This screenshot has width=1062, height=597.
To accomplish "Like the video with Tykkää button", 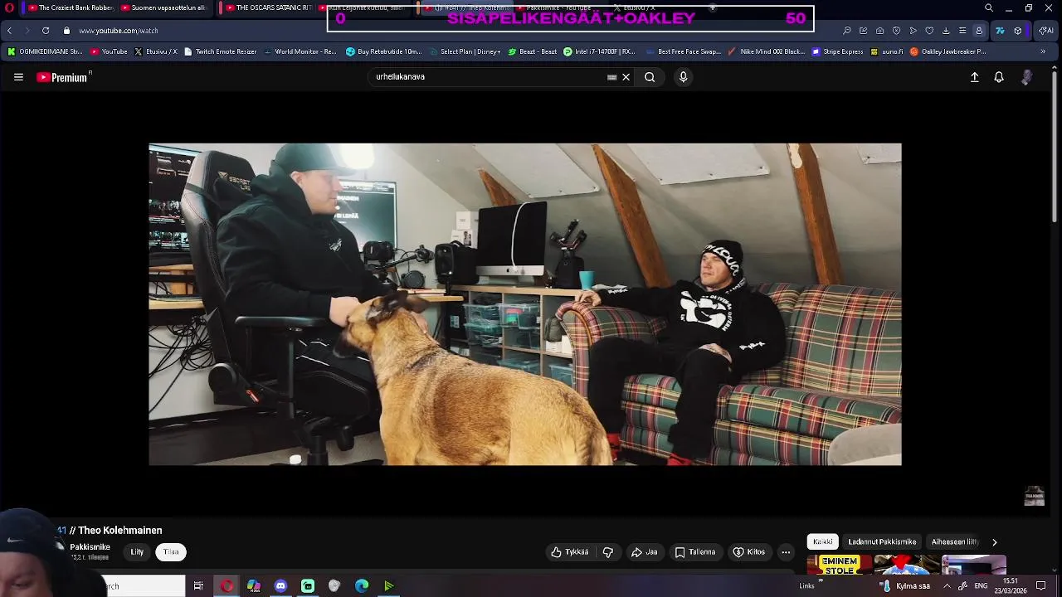I will coord(569,552).
